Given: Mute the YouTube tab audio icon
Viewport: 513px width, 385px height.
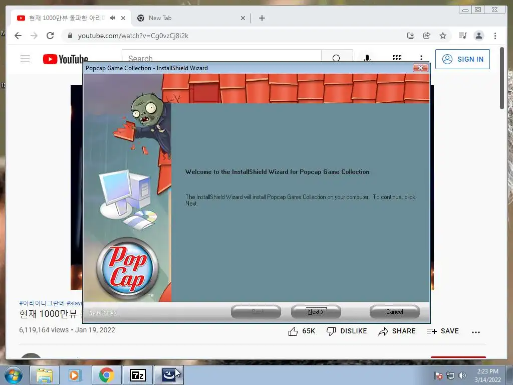Looking at the screenshot, I should [x=113, y=18].
